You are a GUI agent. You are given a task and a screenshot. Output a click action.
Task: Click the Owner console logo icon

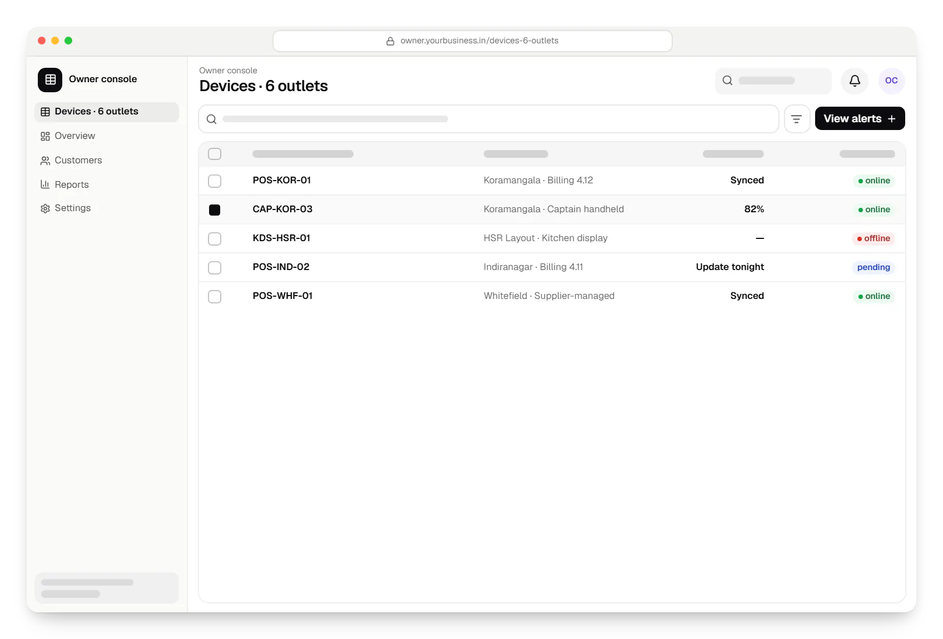50,79
